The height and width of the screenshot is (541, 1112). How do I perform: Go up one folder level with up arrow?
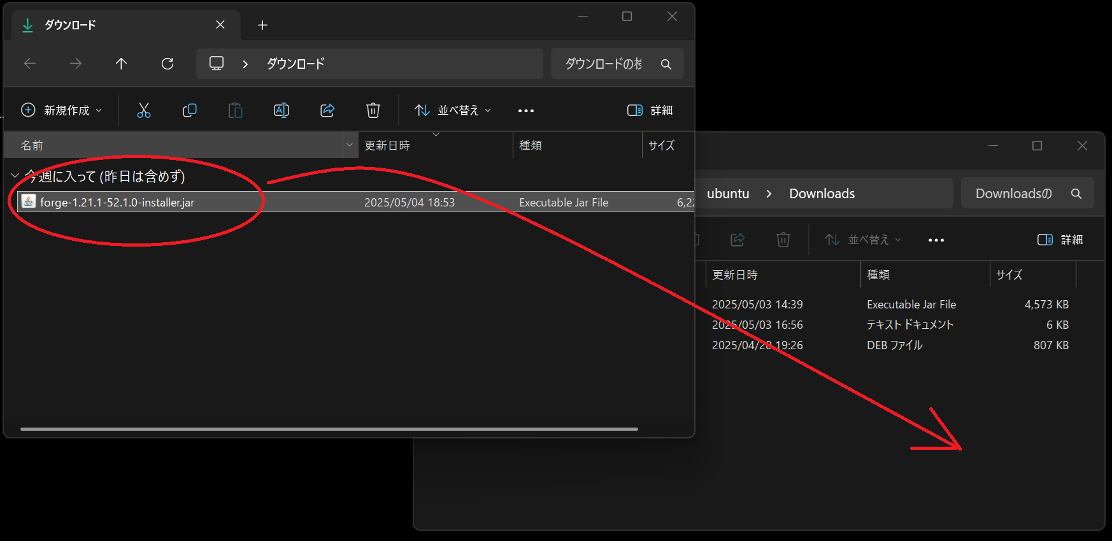pyautogui.click(x=121, y=63)
